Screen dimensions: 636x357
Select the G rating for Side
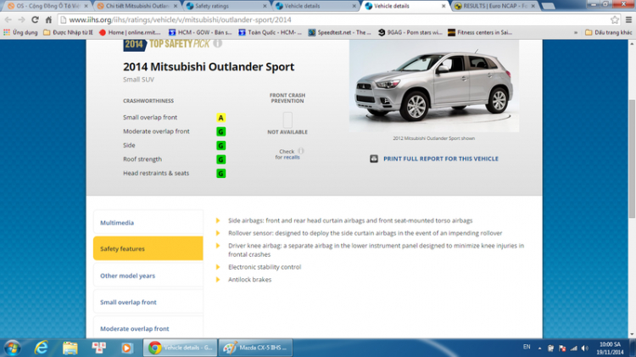coord(220,145)
